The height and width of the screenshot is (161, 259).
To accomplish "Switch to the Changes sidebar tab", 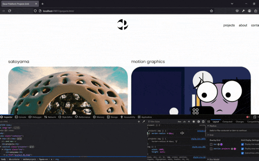I will coord(240,122).
